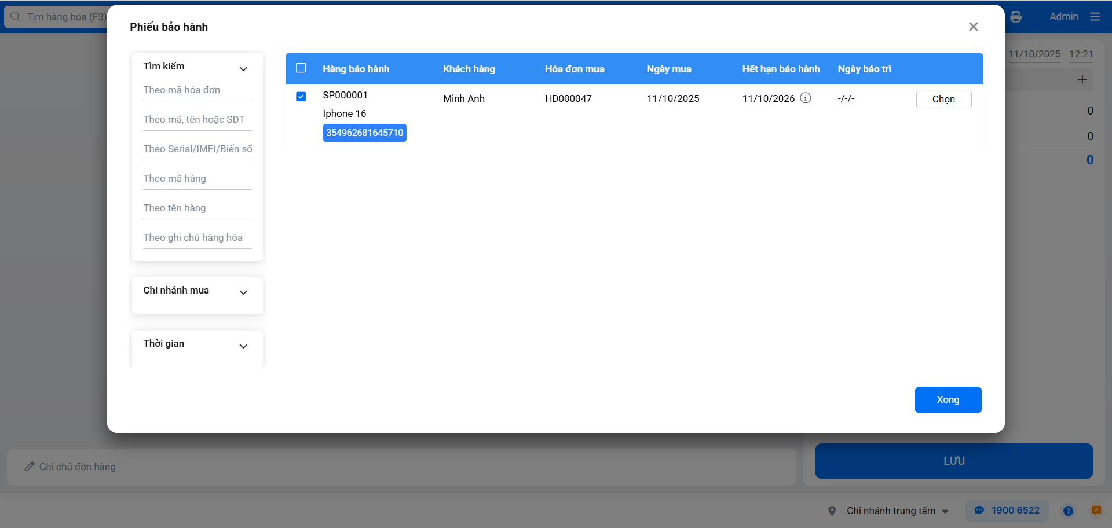Click the Xong button

pos(948,400)
